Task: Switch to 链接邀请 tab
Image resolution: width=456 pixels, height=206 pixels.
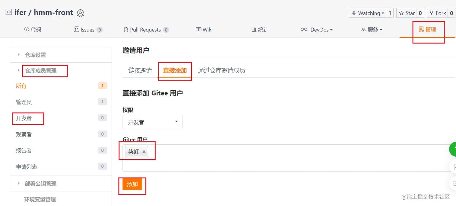Action: (x=140, y=71)
